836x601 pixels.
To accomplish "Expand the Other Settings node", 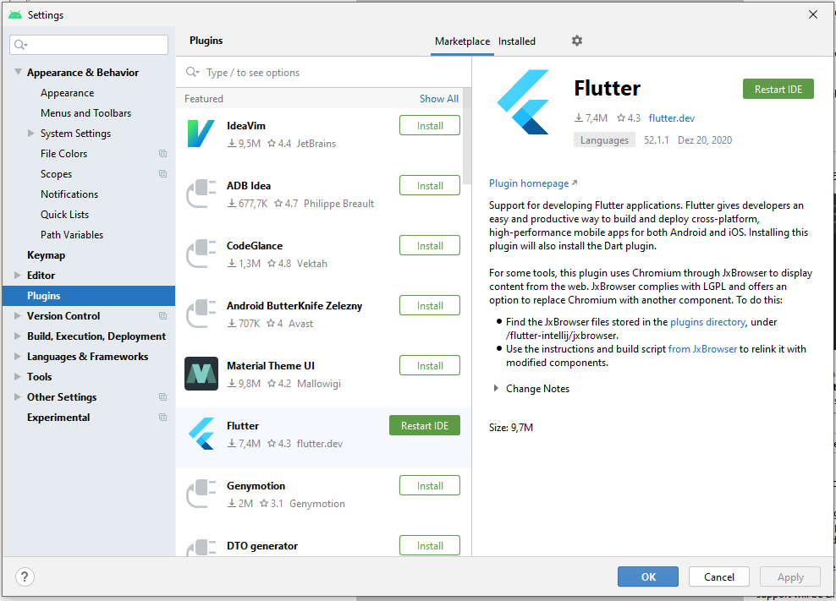I will click(x=18, y=397).
